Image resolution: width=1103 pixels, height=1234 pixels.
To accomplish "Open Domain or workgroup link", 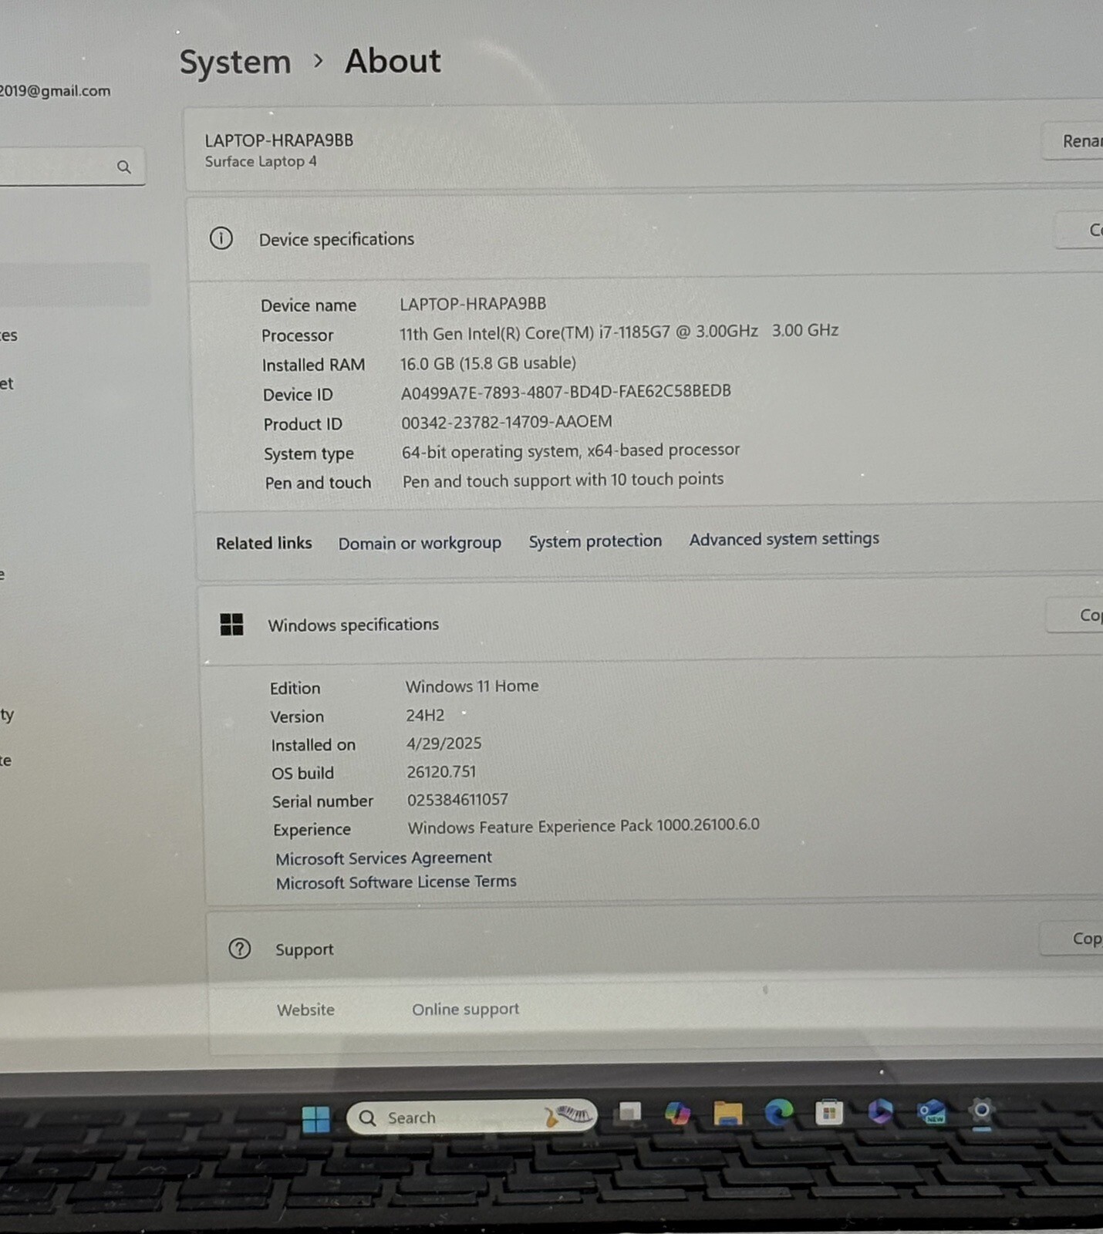I will (x=420, y=543).
